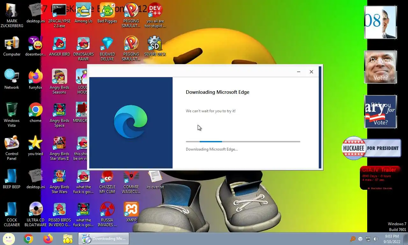
Task: Open Angry Birds Star Wars II shortcut
Action: pyautogui.click(x=59, y=148)
